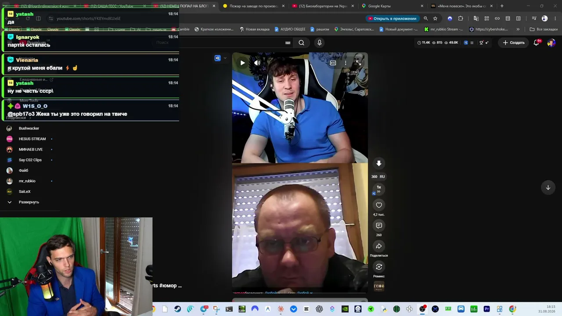Show hidden bookmarks with the chevron

(518, 29)
